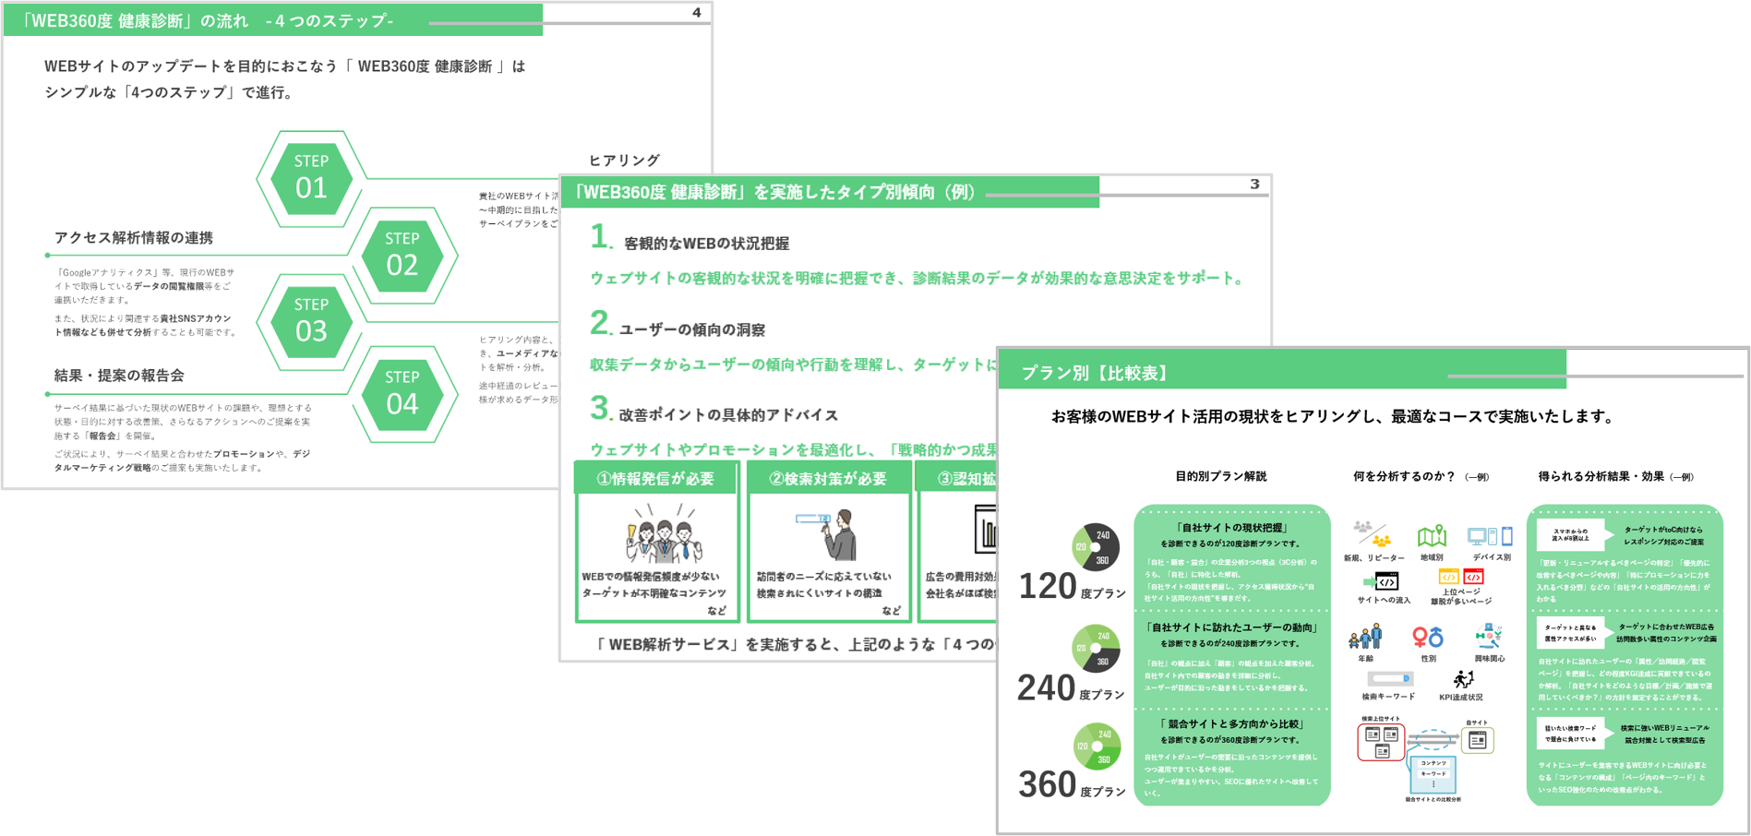Click the スマホからの流入が8割以上 white callout
Screen dimensions: 1751x836
pos(1573,535)
